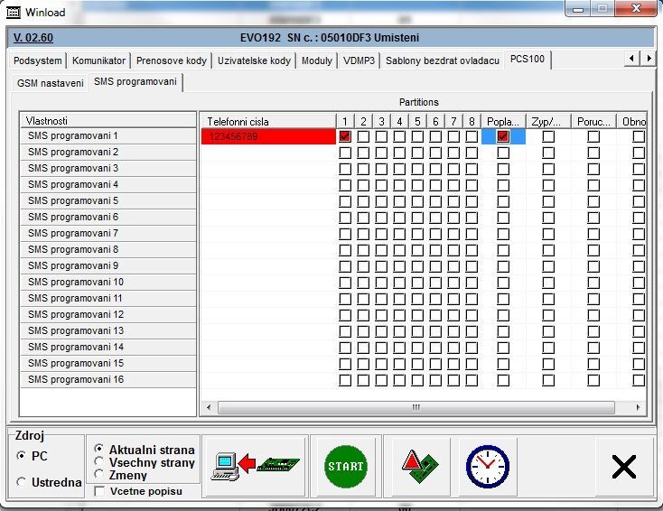Image resolution: width=663 pixels, height=511 pixels.
Task: Click the PC-to-panel transfer icon
Action: point(254,466)
